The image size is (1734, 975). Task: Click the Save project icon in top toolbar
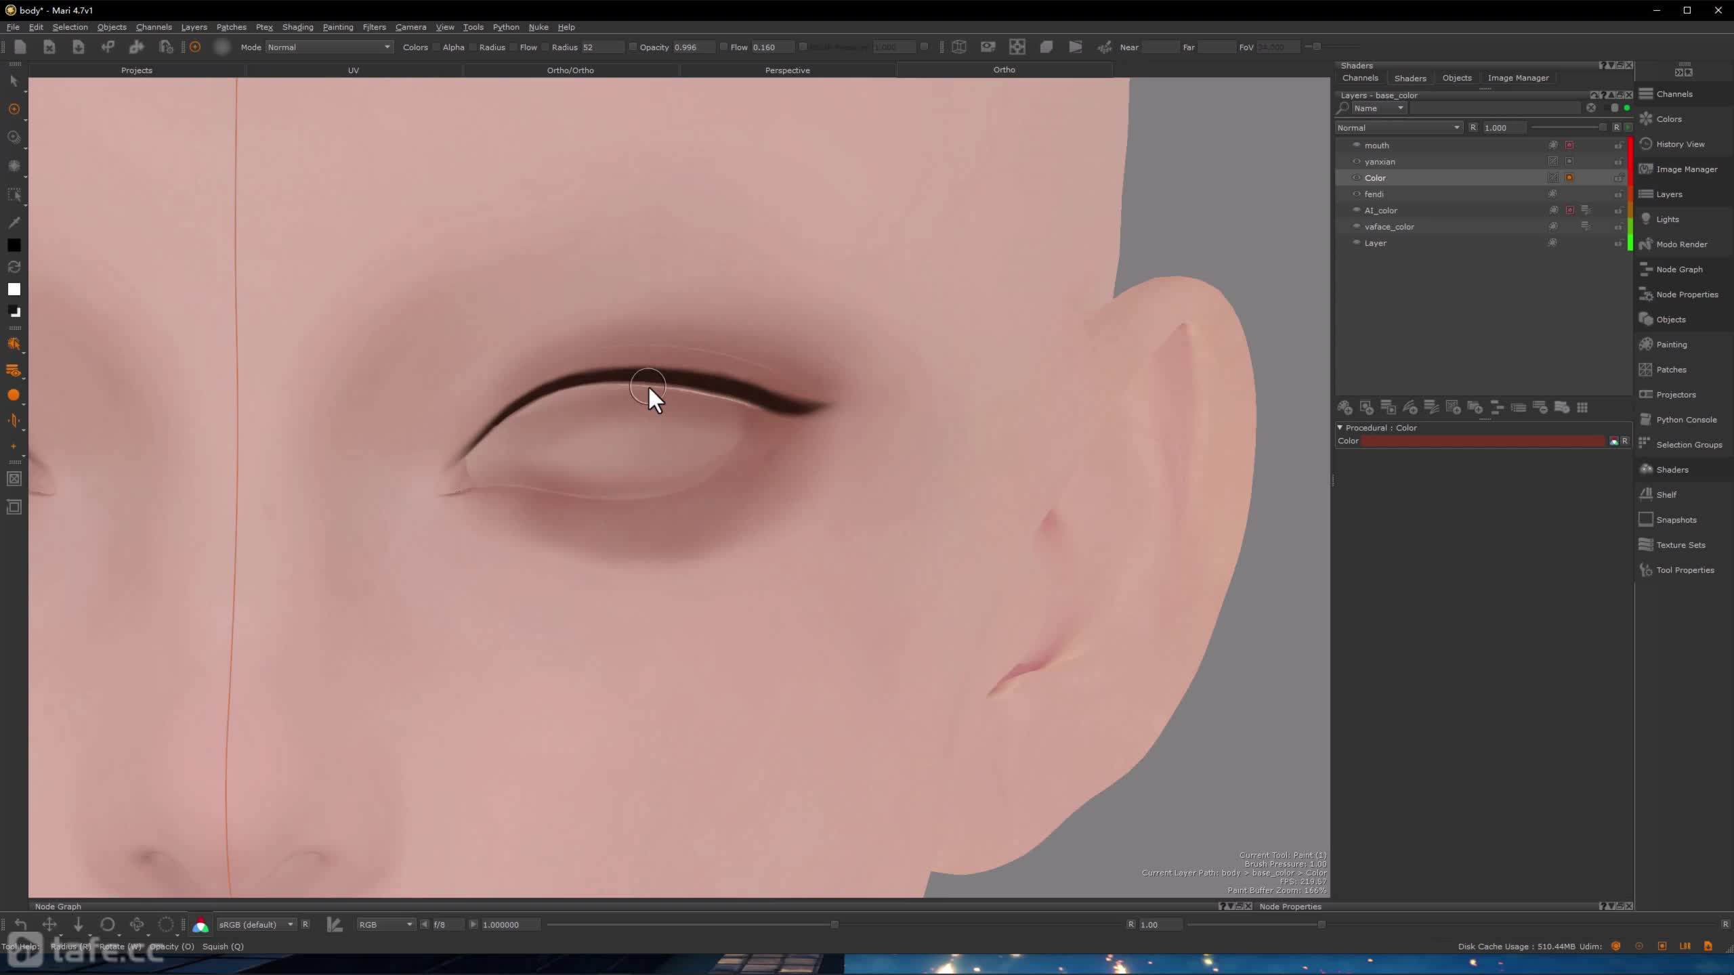pyautogui.click(x=79, y=47)
